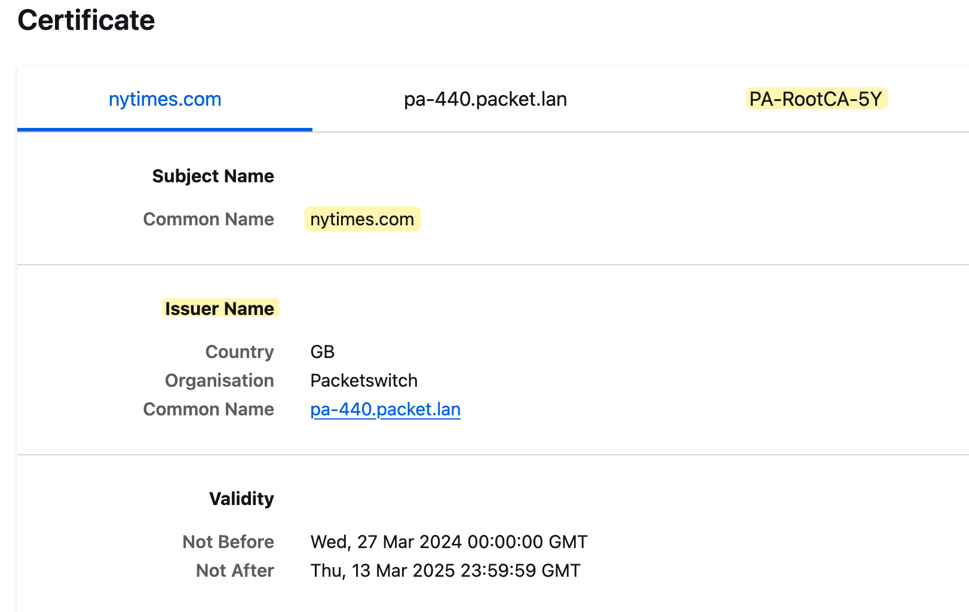Switch to the pa-440.packet.lan tab

point(484,99)
